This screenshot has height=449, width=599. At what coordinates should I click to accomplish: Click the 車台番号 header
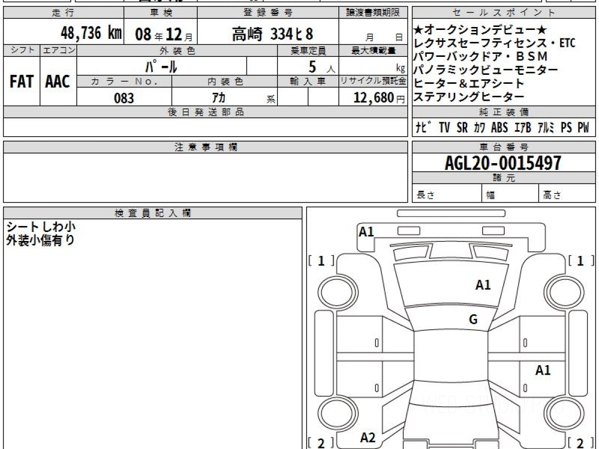(504, 147)
